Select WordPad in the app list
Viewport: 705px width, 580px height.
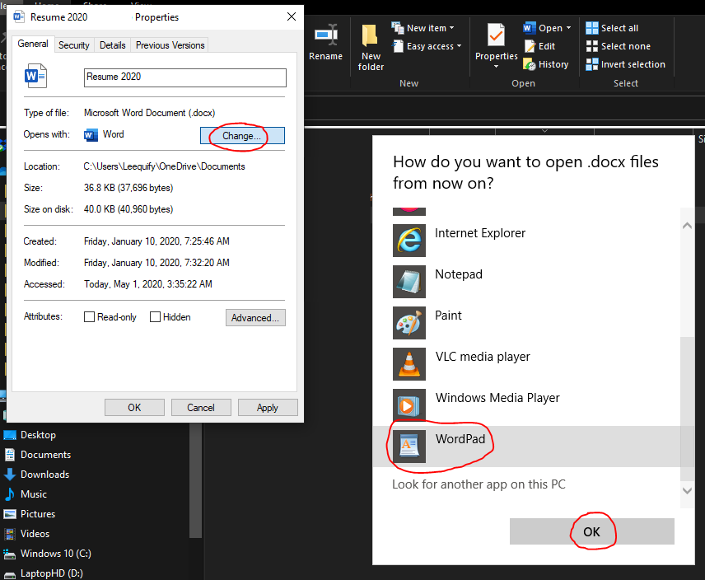pyautogui.click(x=526, y=447)
